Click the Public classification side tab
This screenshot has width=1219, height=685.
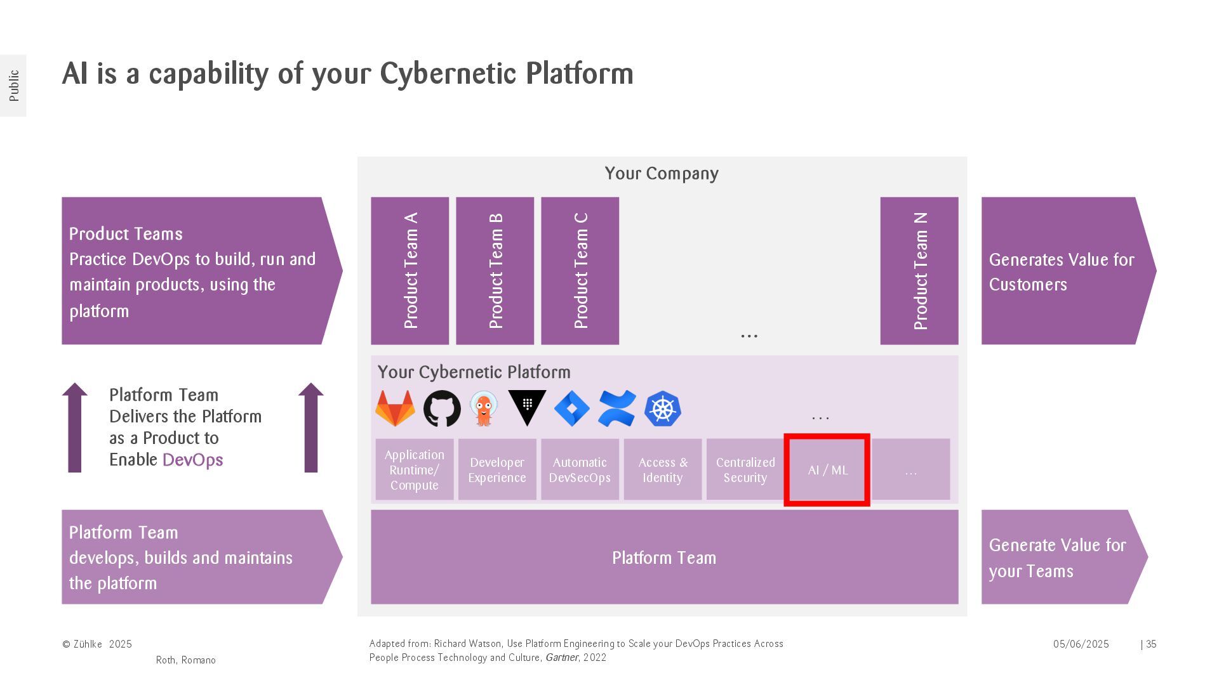[13, 86]
